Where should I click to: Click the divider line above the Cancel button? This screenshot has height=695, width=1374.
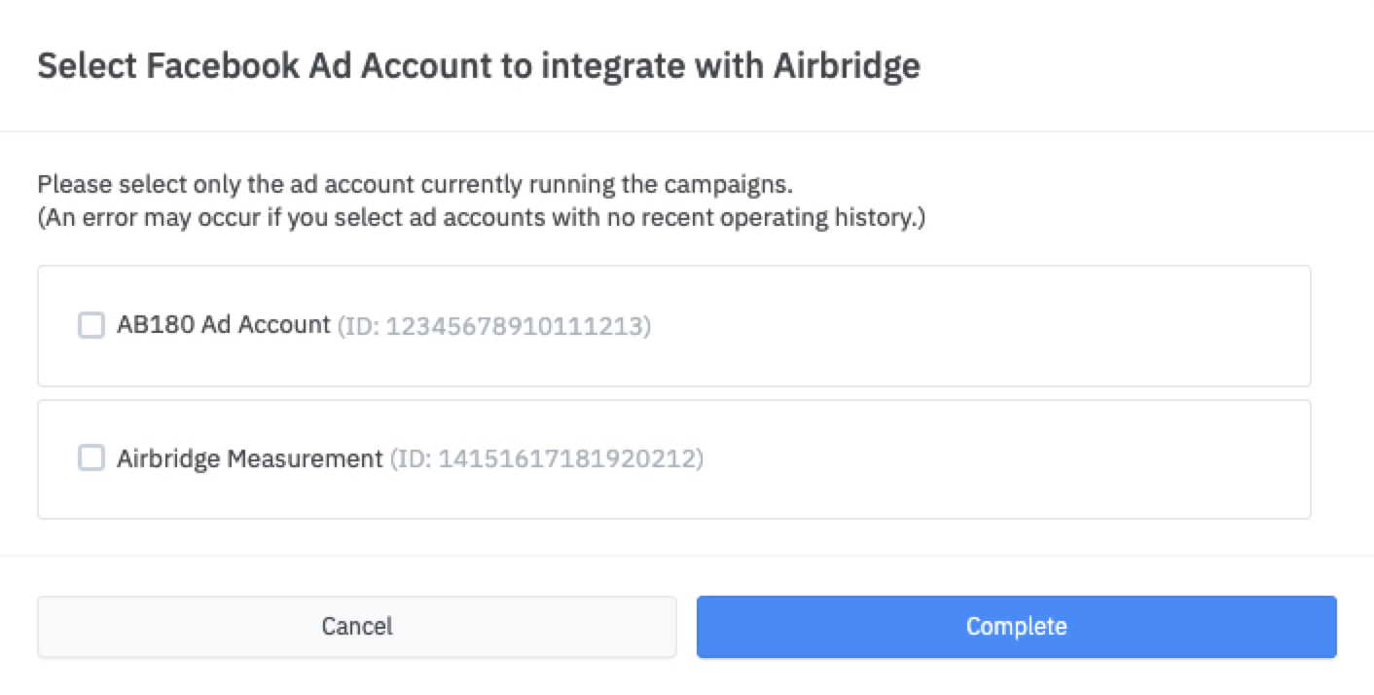(x=687, y=556)
